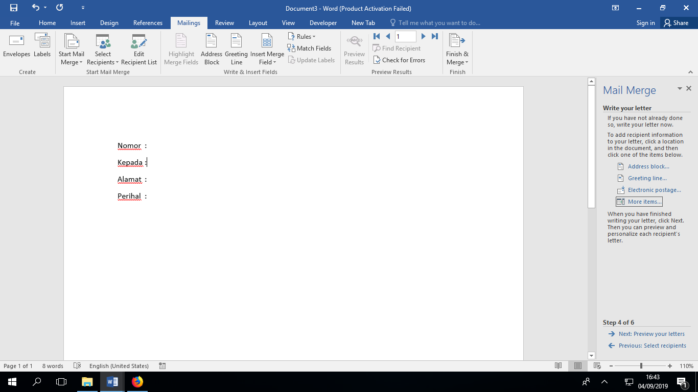This screenshot has width=698, height=392.
Task: Insert a Greeting Line field
Action: (236, 49)
